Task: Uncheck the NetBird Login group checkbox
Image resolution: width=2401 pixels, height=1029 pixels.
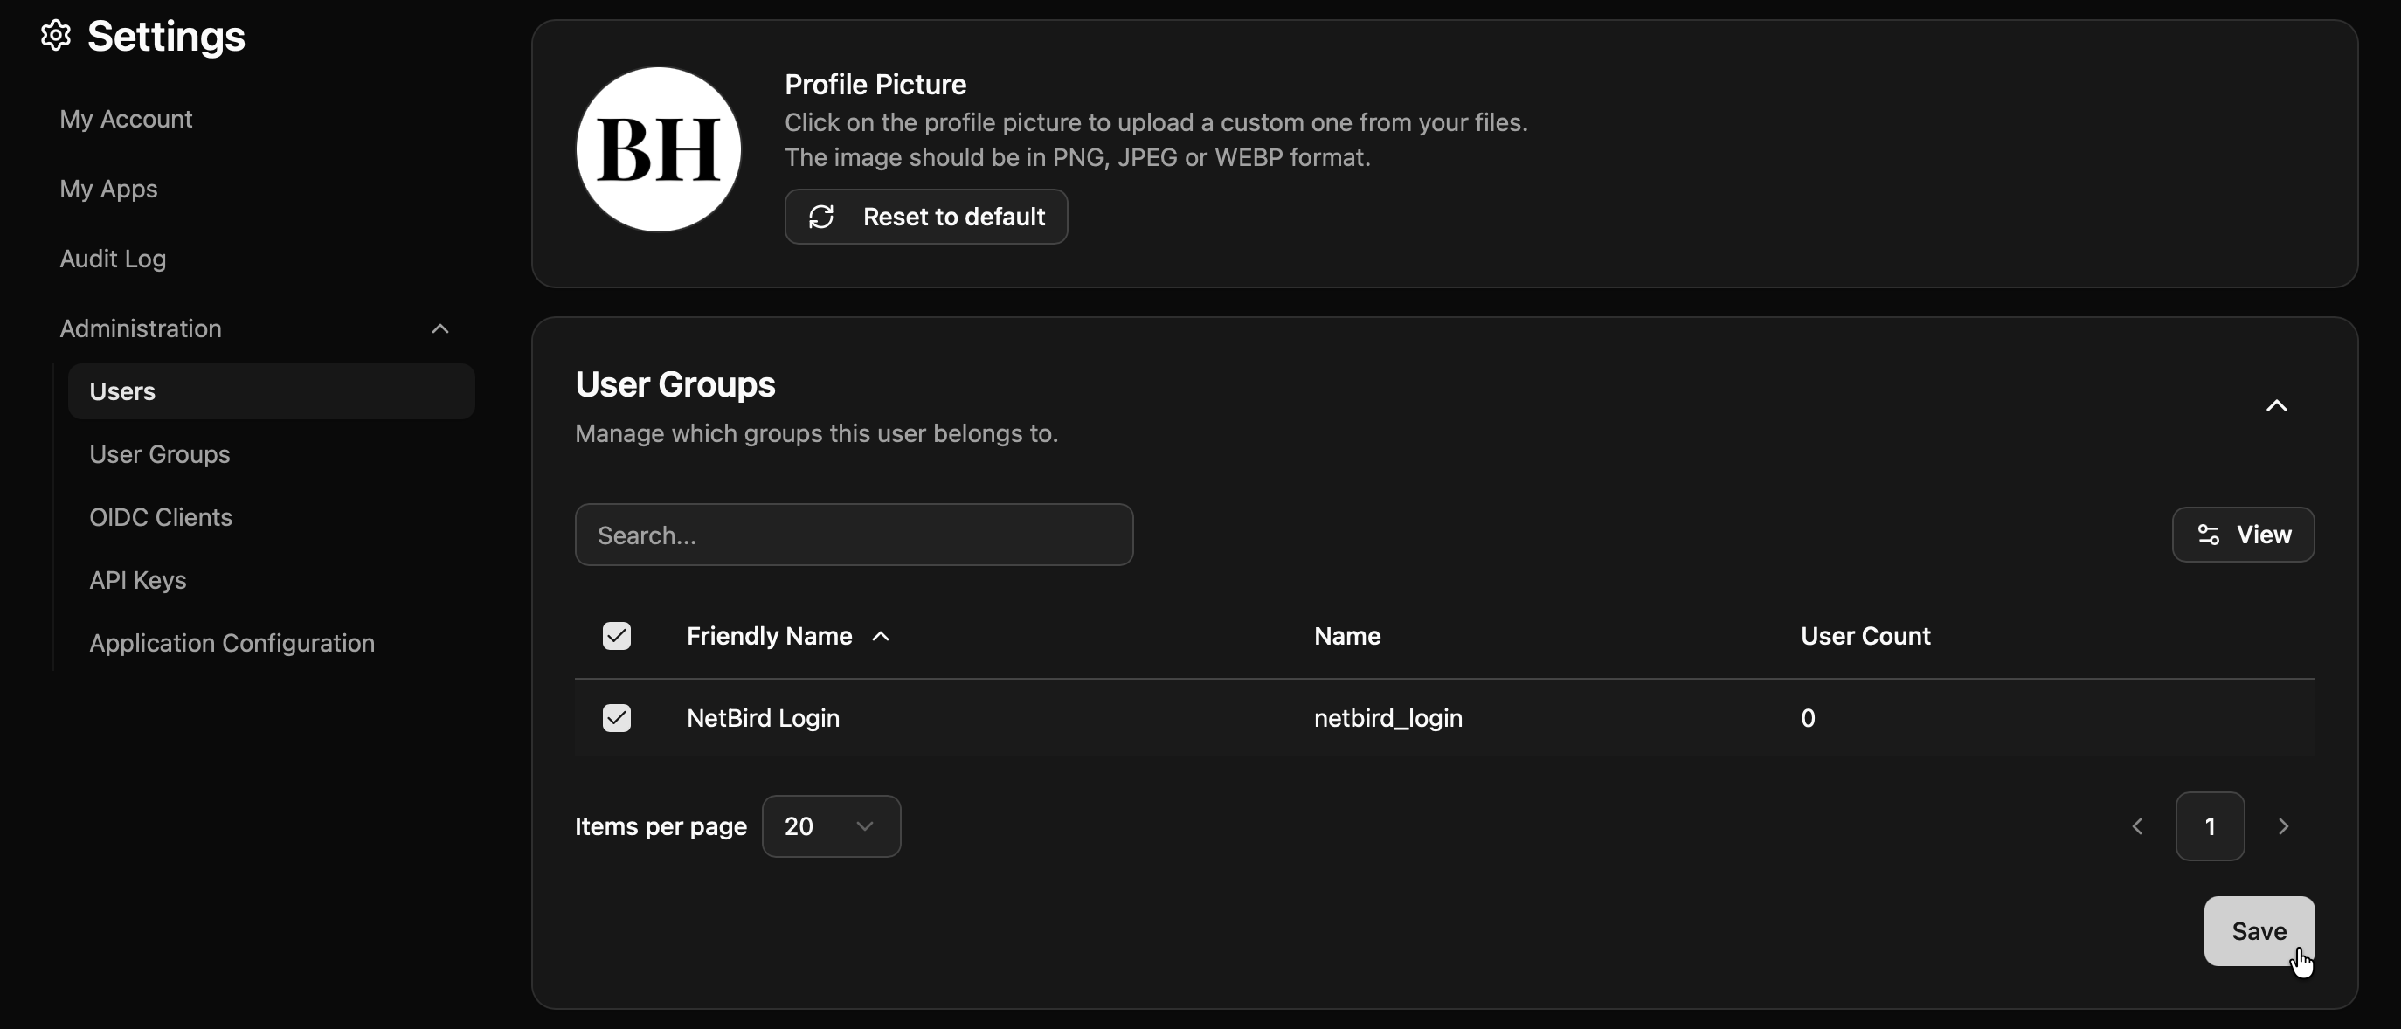Action: pyautogui.click(x=616, y=717)
